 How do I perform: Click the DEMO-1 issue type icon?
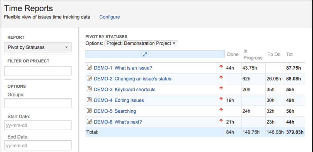[89, 67]
